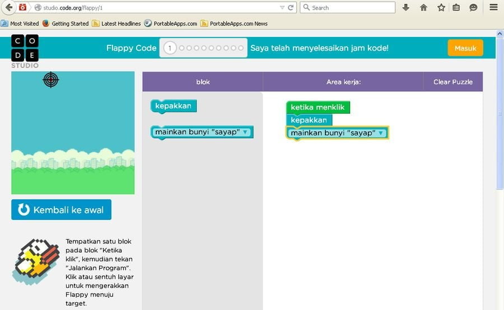Reload the page with the refresh icon
504x310 pixels.
(x=291, y=8)
